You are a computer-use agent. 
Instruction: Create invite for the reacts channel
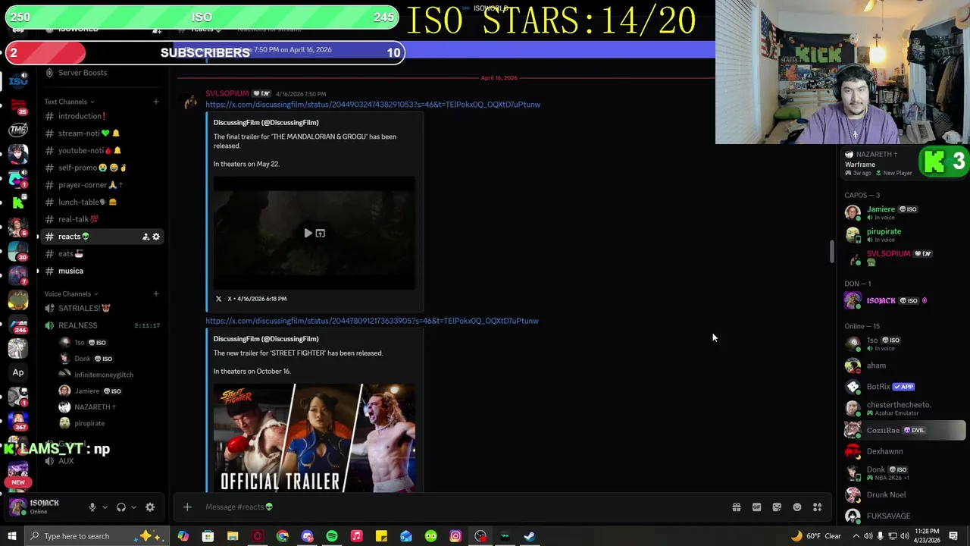click(145, 237)
